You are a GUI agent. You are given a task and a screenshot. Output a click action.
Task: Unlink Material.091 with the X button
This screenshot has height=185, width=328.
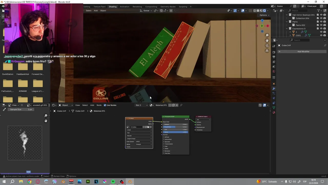coord(177,105)
